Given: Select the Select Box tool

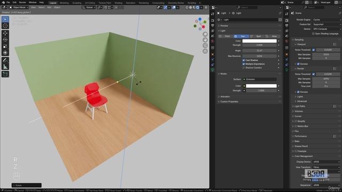Looking at the screenshot, I should click(x=5, y=19).
